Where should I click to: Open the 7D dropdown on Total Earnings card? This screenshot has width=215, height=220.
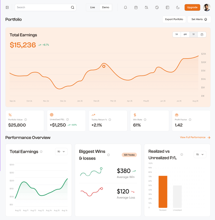pos(61,151)
